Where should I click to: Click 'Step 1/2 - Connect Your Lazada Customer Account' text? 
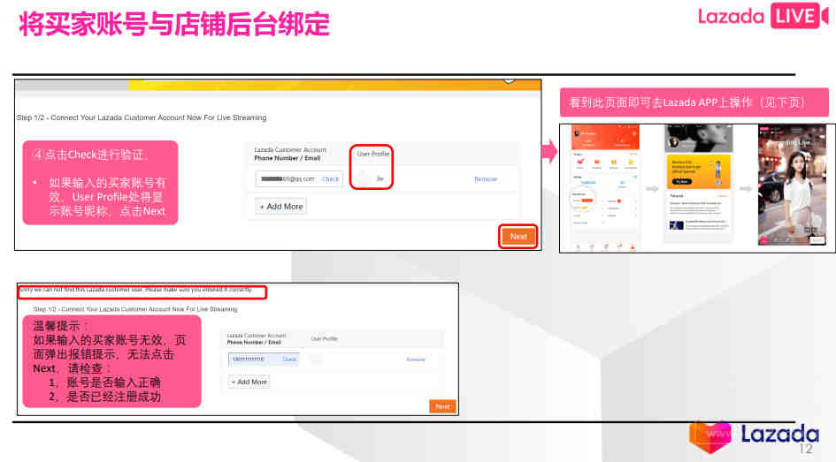[142, 117]
